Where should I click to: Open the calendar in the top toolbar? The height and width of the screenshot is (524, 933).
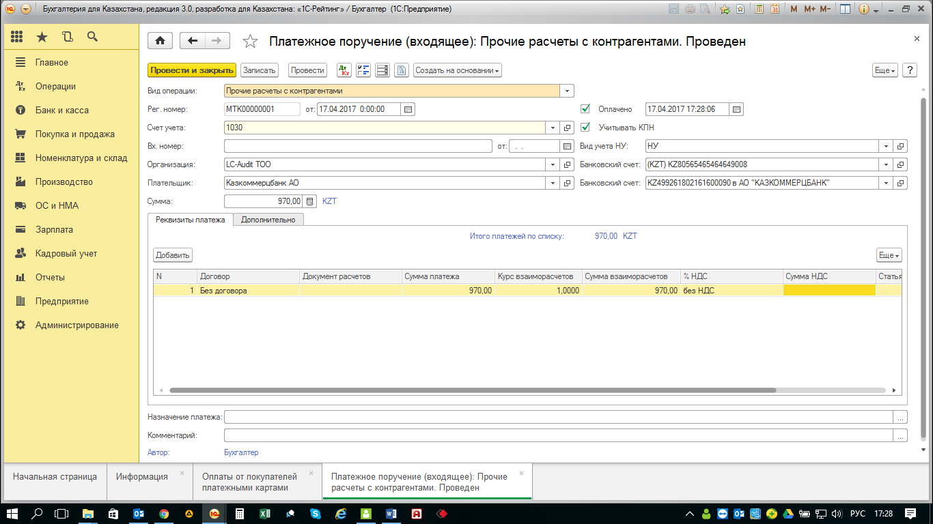774,10
